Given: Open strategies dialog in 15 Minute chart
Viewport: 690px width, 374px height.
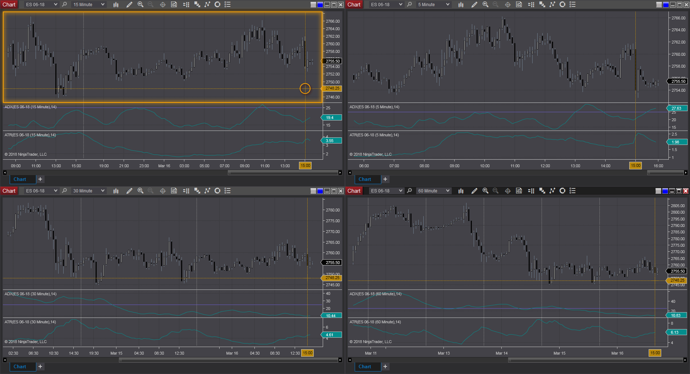Looking at the screenshot, I should coord(217,5).
